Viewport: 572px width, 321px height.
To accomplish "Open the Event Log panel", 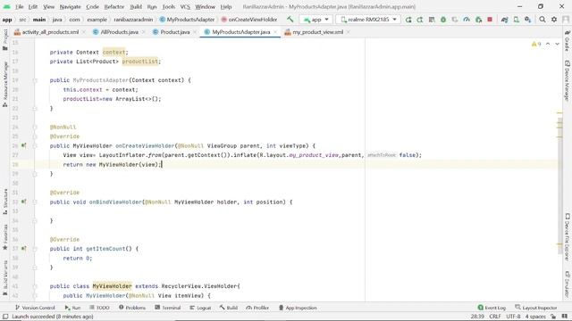I will (492, 308).
